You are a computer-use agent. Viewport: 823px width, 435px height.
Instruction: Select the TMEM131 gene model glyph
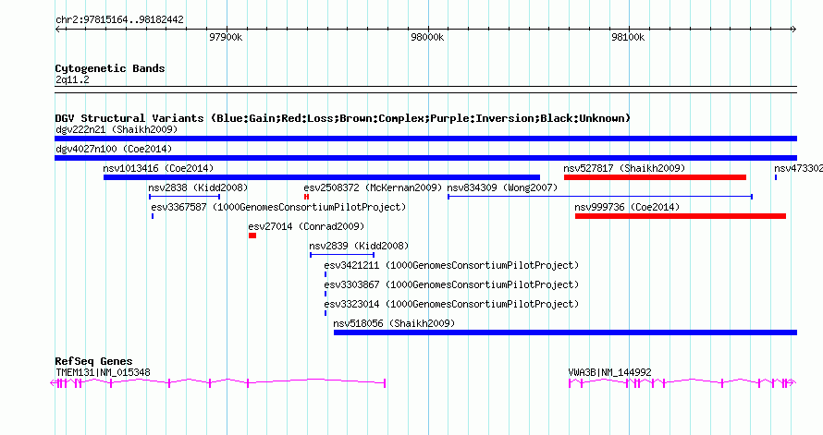point(218,383)
